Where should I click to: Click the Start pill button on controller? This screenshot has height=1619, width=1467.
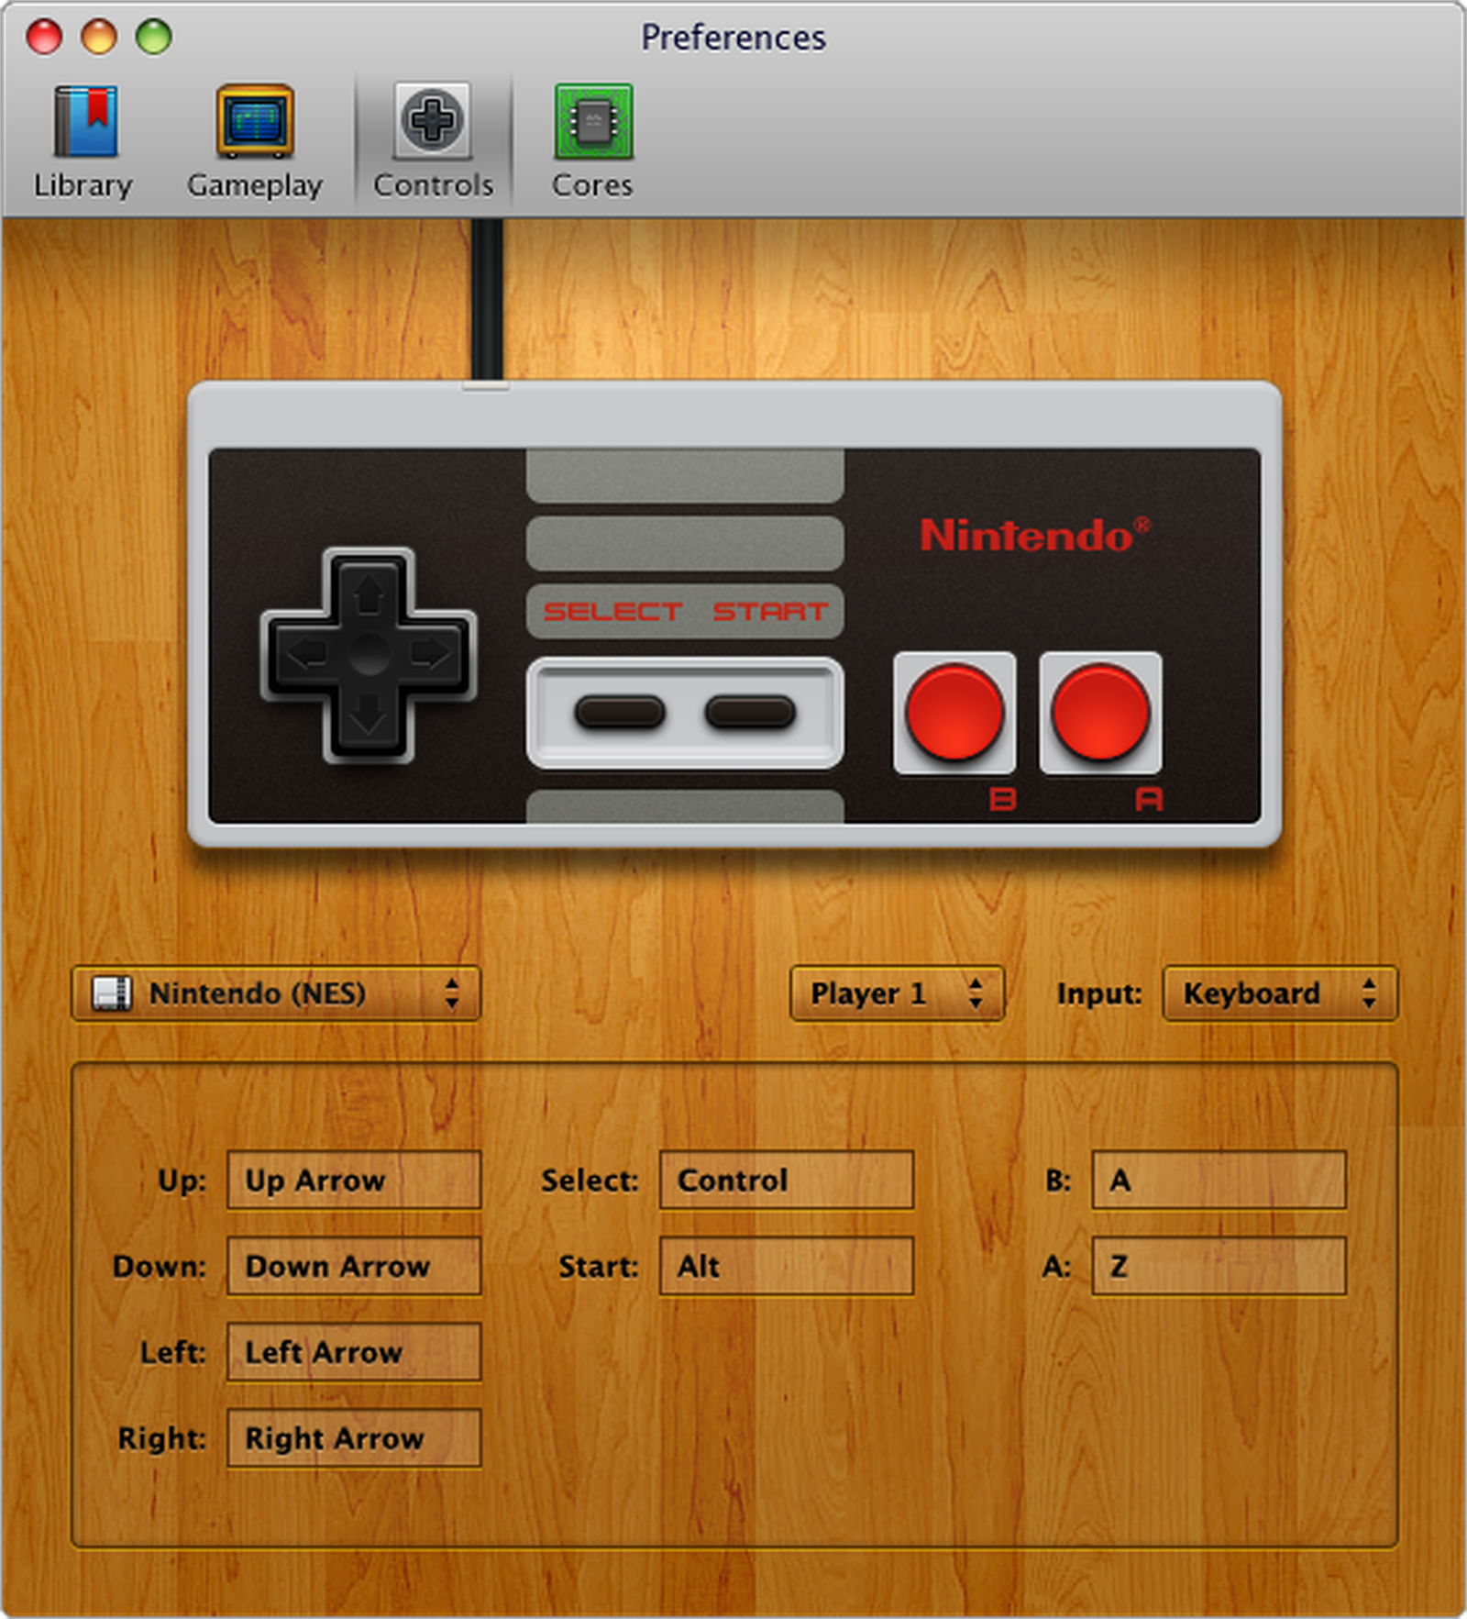(x=750, y=712)
